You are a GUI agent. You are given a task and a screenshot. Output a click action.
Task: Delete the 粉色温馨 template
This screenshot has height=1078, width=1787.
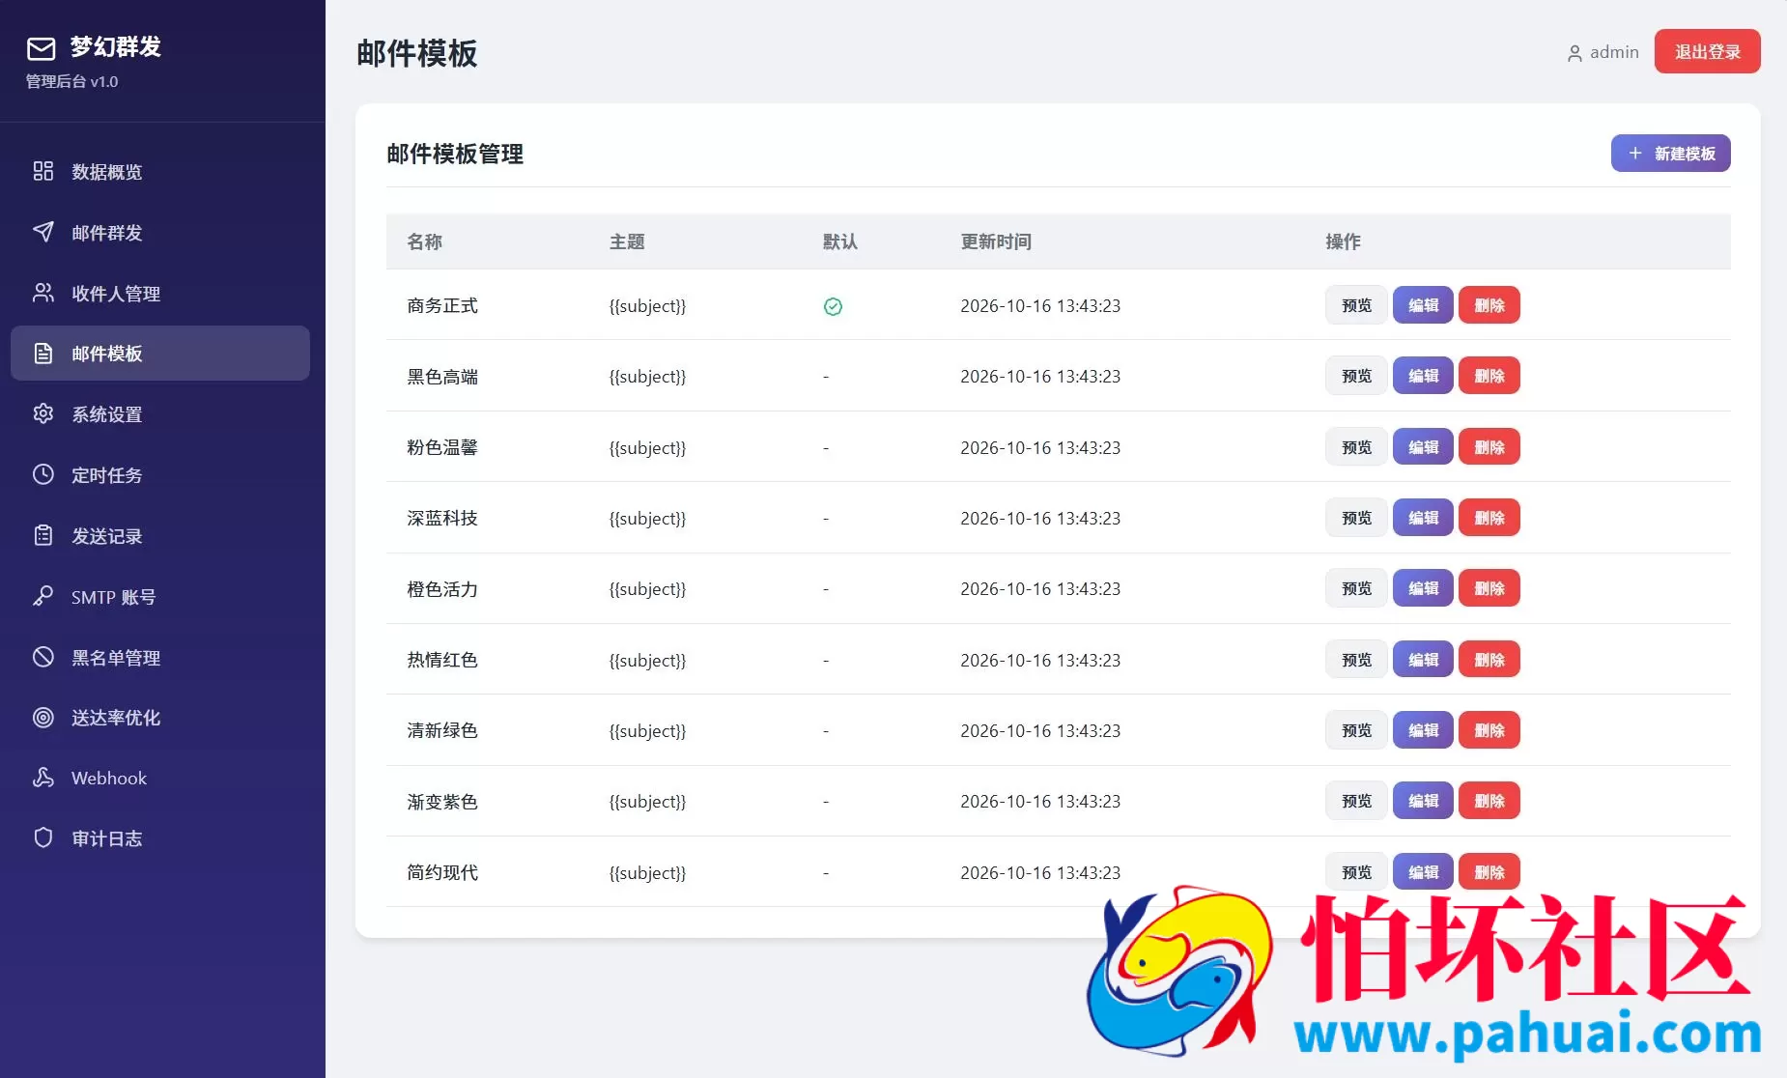(x=1489, y=447)
